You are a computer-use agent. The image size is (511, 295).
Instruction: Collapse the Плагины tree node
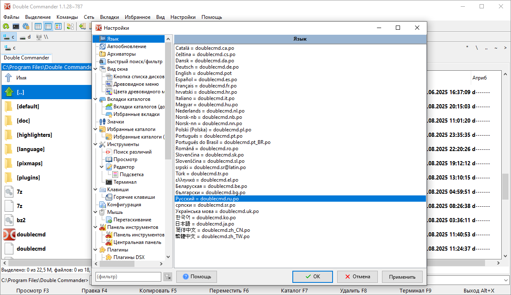click(x=96, y=250)
